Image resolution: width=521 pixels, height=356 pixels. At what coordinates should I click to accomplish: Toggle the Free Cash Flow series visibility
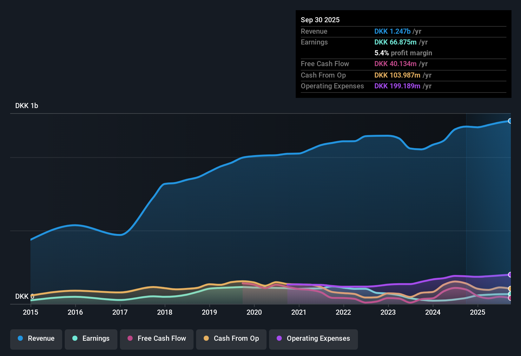point(156,339)
